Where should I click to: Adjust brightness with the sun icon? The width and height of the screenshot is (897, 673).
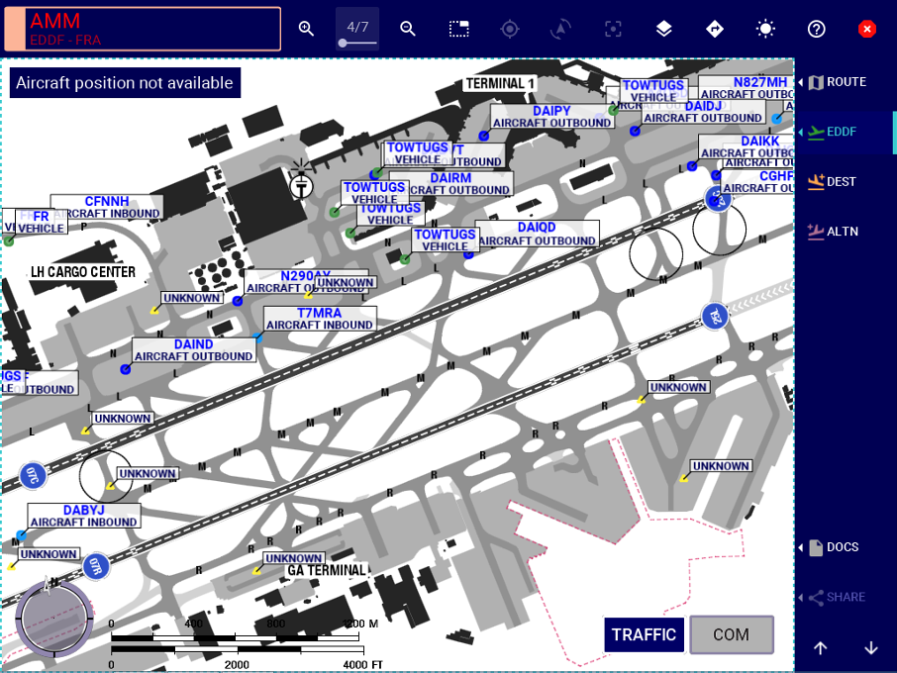click(765, 29)
